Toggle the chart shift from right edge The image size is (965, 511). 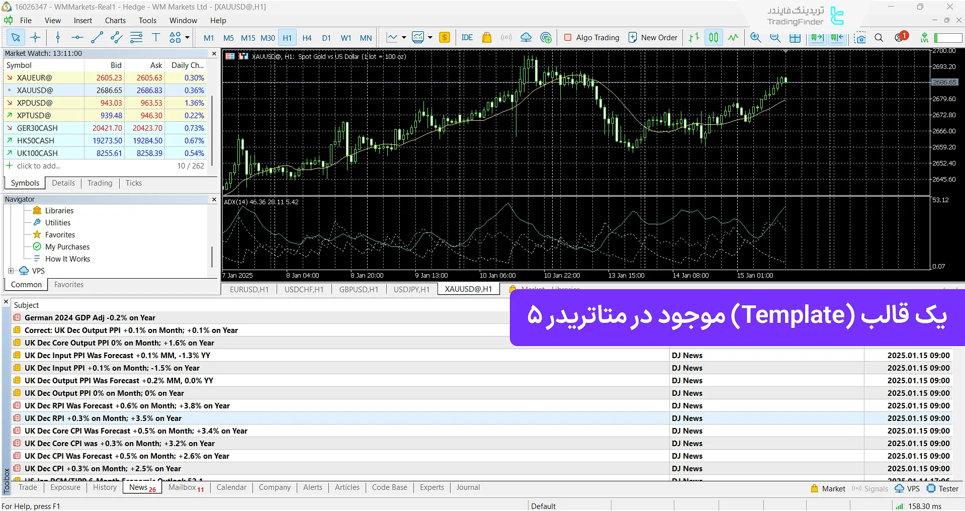tap(836, 37)
